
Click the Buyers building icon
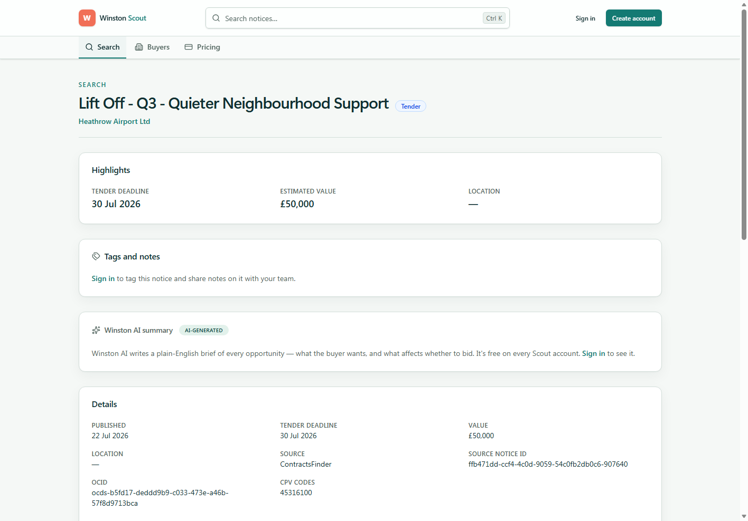tap(139, 47)
